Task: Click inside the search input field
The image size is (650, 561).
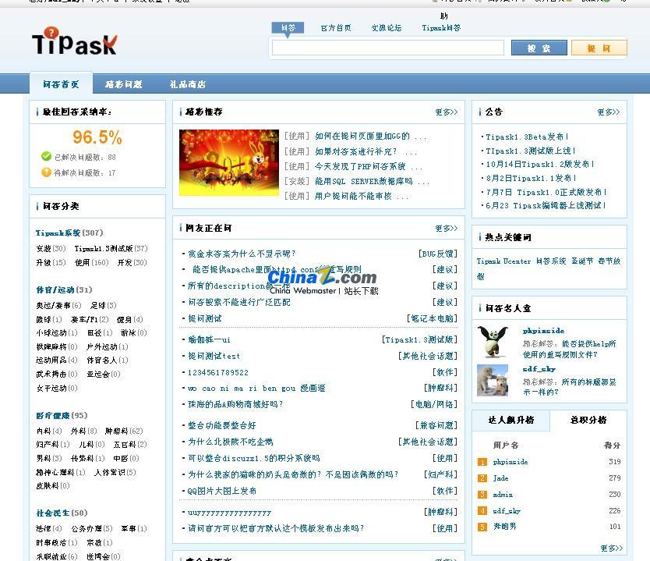Action: click(x=386, y=48)
